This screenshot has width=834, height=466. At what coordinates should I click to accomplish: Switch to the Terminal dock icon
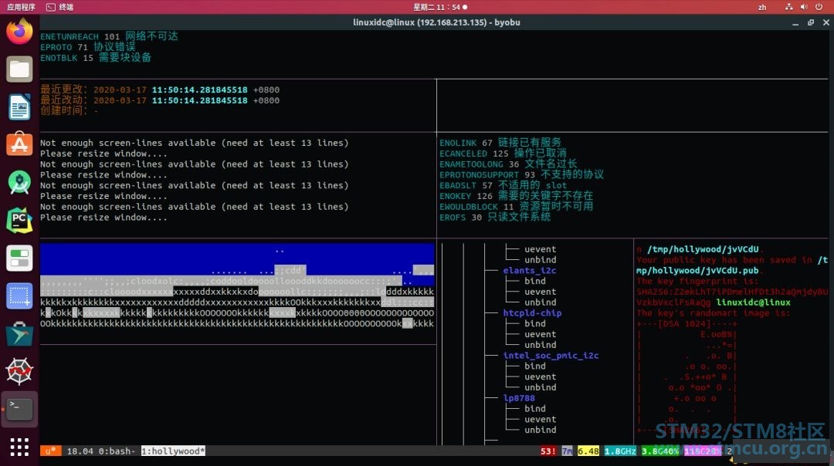coord(19,409)
